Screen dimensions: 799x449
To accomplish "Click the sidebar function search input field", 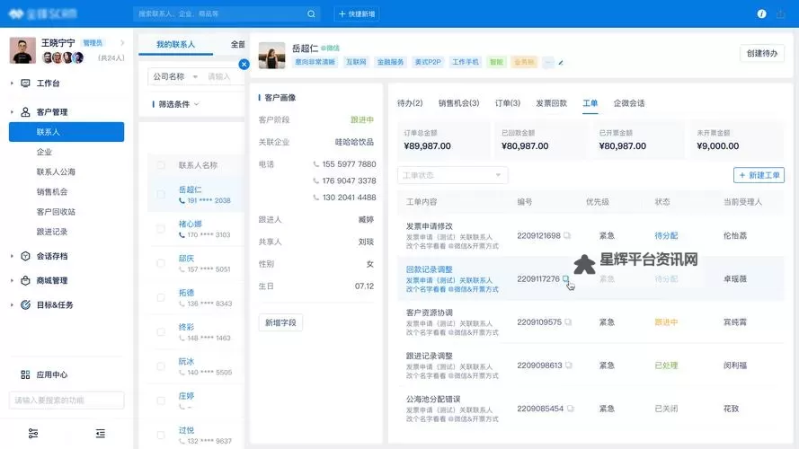I will pos(67,401).
